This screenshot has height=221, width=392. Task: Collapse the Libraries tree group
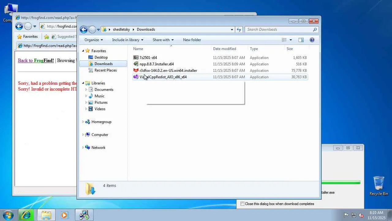coord(83,83)
